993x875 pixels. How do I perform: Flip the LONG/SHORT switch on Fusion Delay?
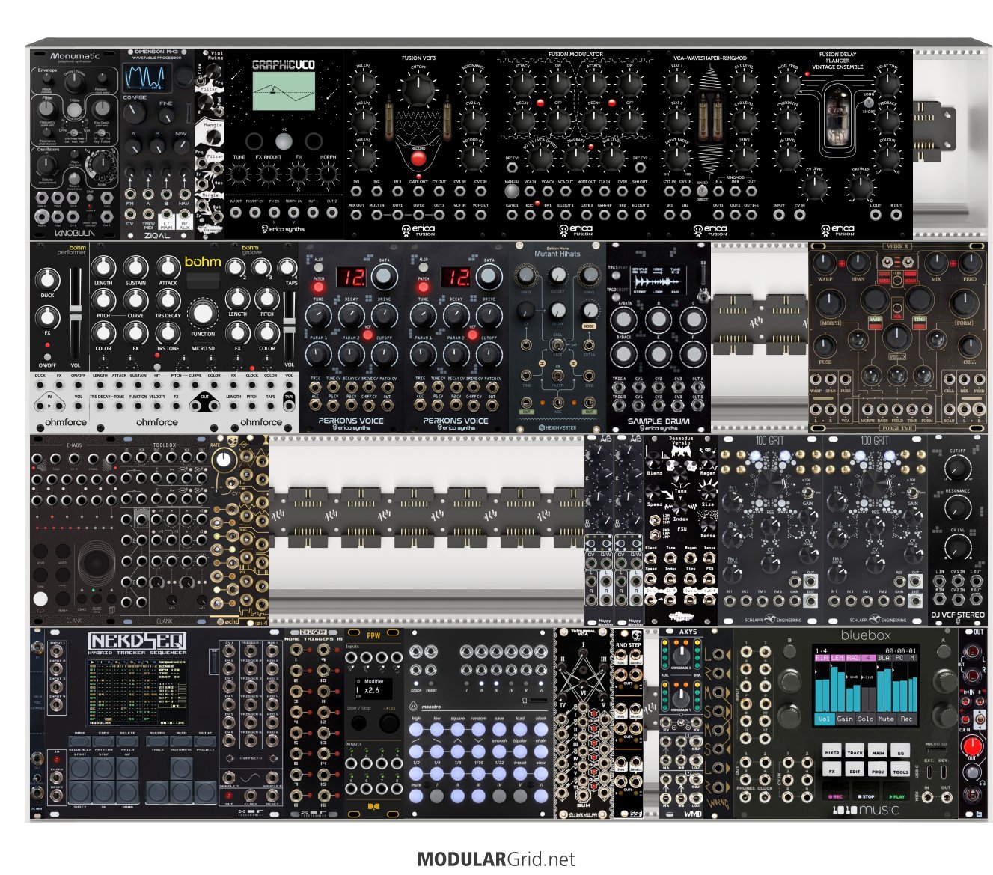[868, 103]
